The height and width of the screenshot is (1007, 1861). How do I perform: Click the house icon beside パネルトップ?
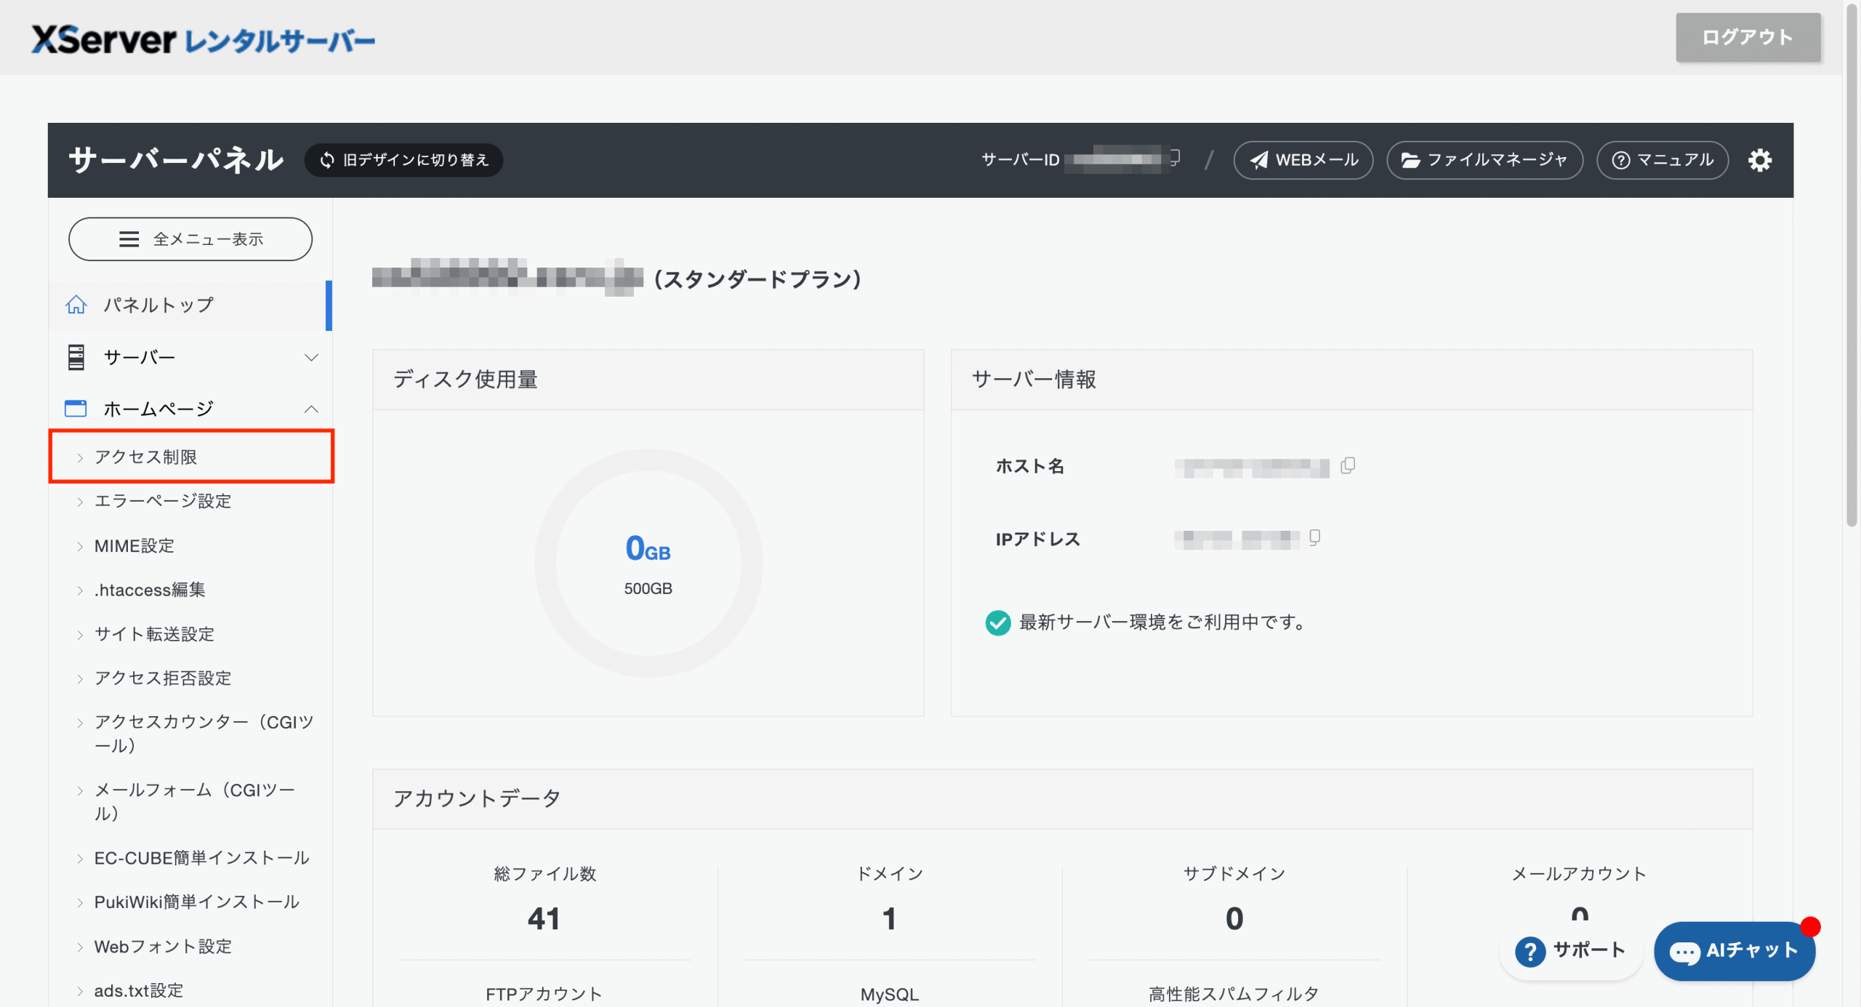(x=76, y=305)
